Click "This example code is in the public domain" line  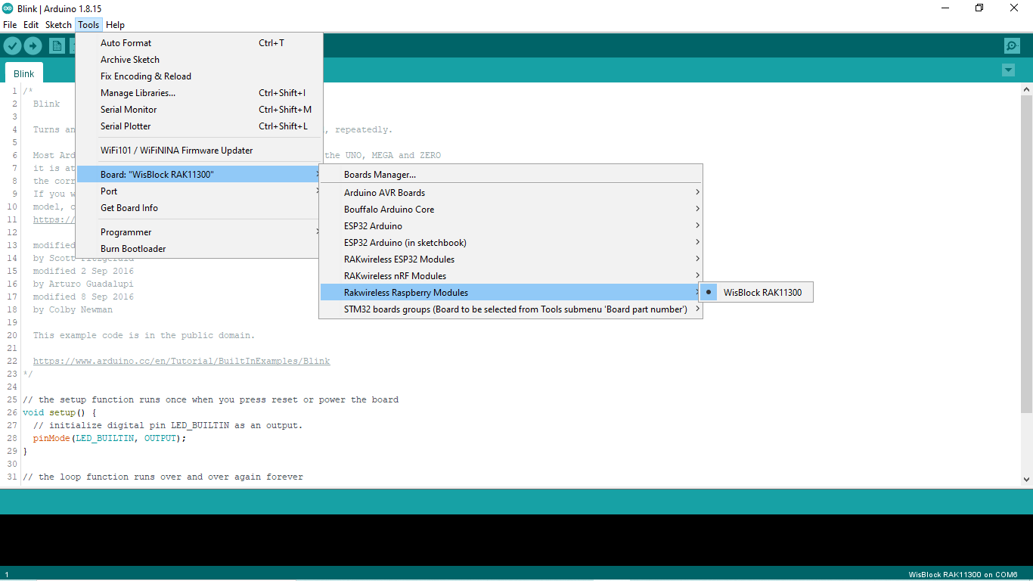144,335
